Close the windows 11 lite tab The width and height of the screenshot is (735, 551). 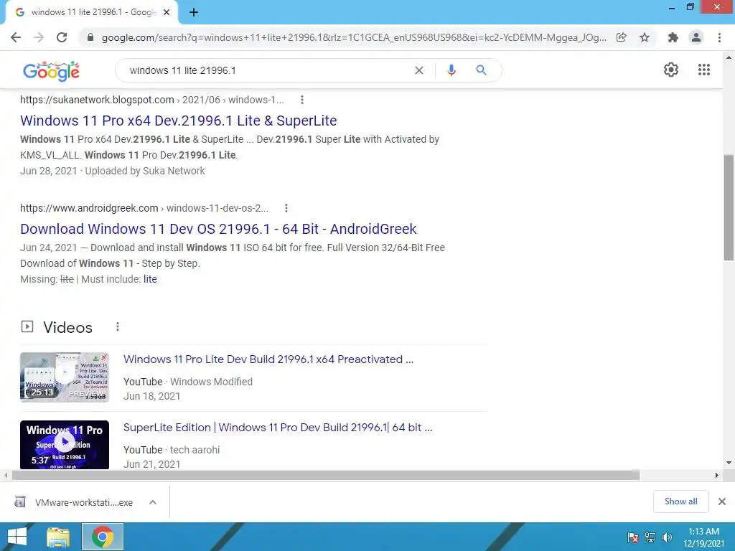[x=167, y=12]
